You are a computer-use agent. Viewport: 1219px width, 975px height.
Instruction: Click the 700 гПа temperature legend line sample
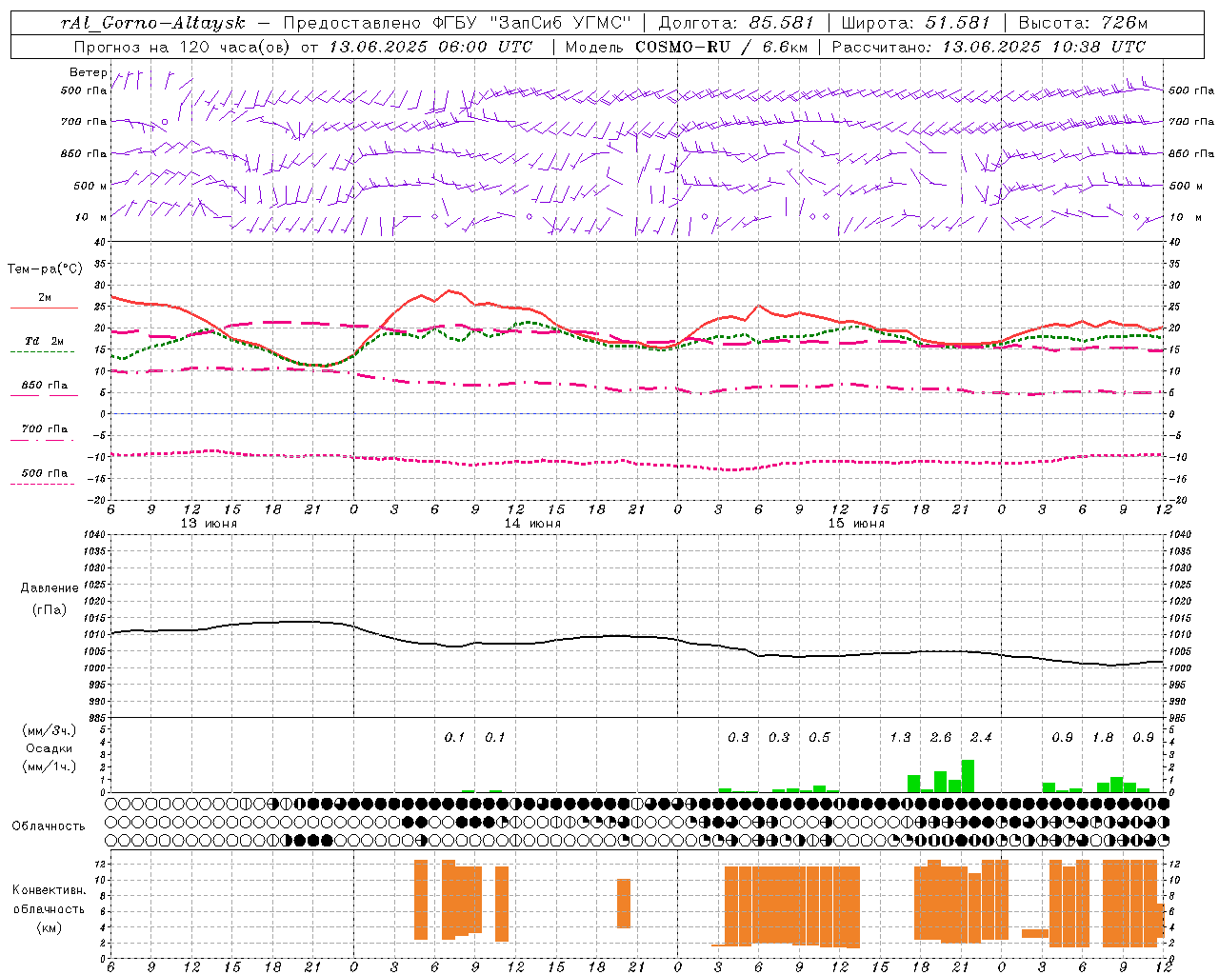tap(43, 440)
